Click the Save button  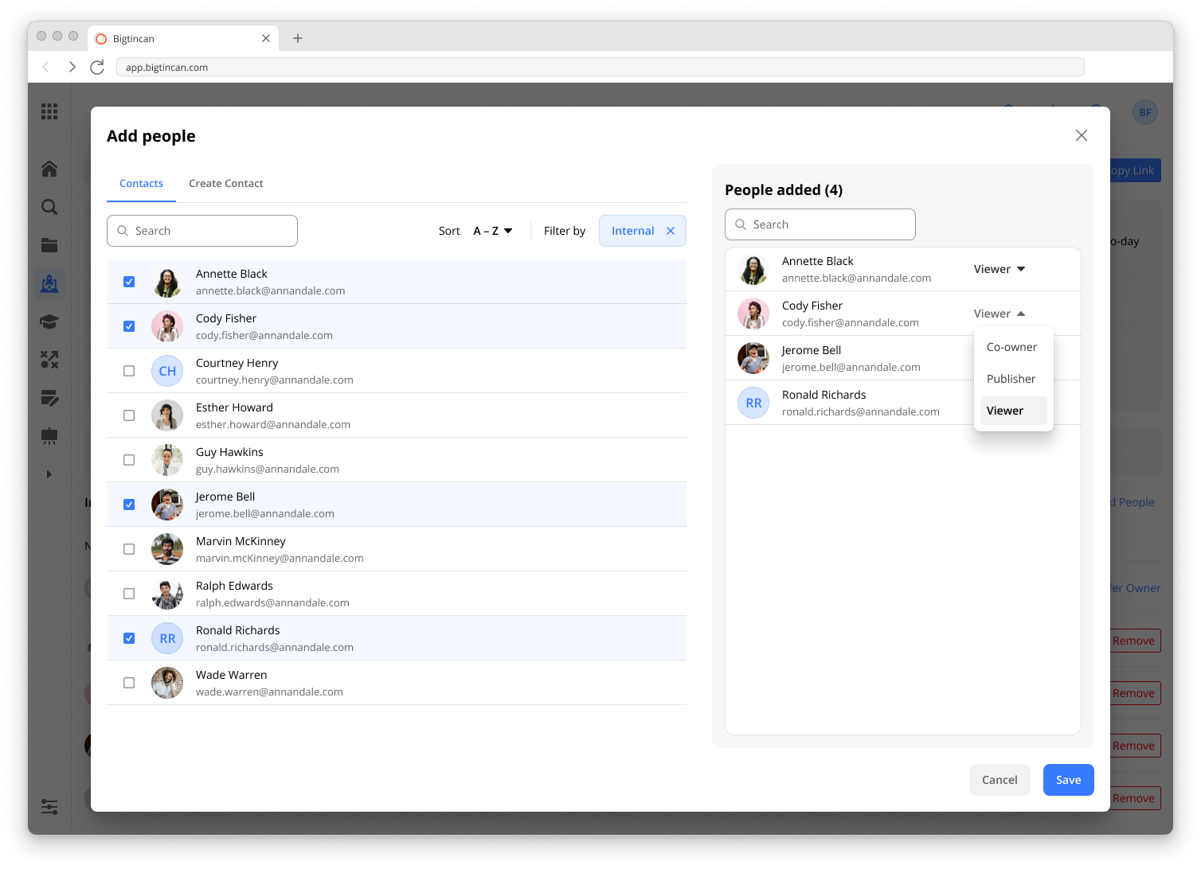point(1069,780)
